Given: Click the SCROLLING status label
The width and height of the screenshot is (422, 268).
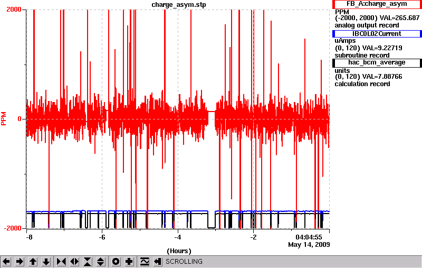Looking at the screenshot, I should coord(184,262).
